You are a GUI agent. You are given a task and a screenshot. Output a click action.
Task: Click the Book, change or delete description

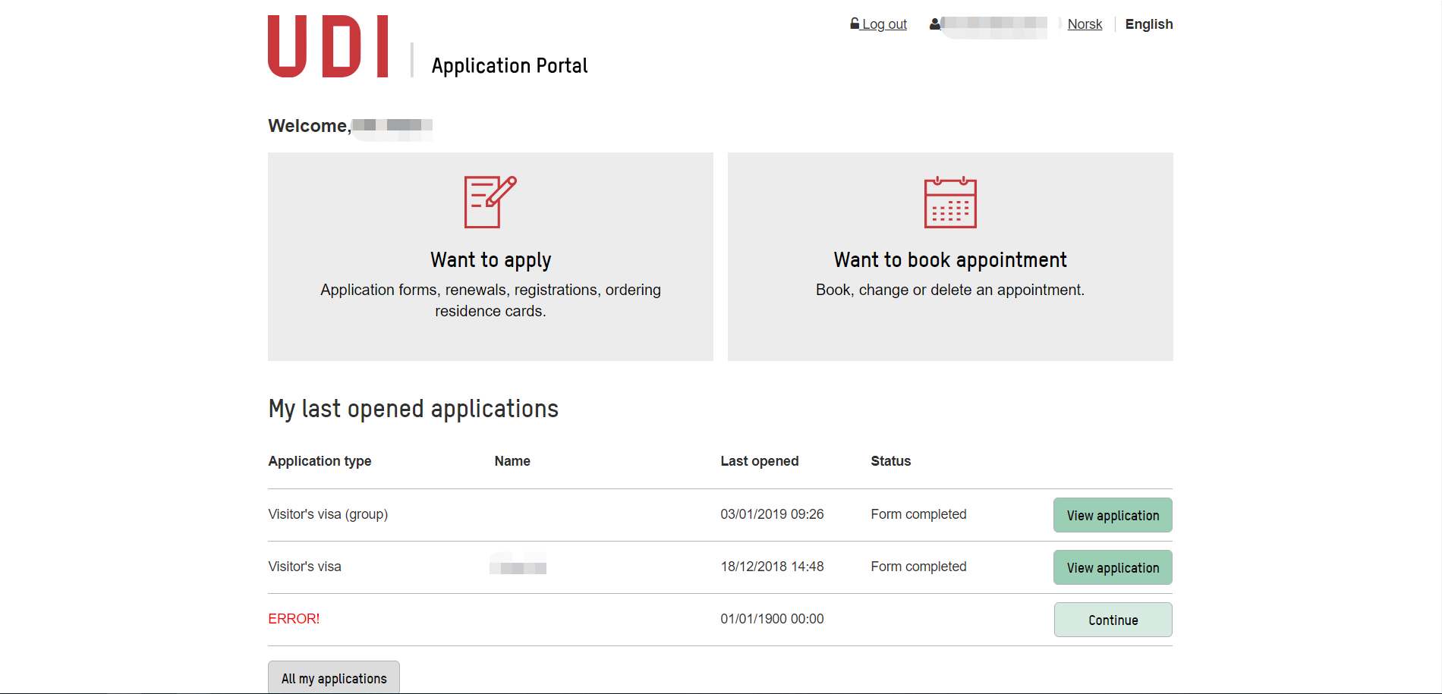point(950,290)
